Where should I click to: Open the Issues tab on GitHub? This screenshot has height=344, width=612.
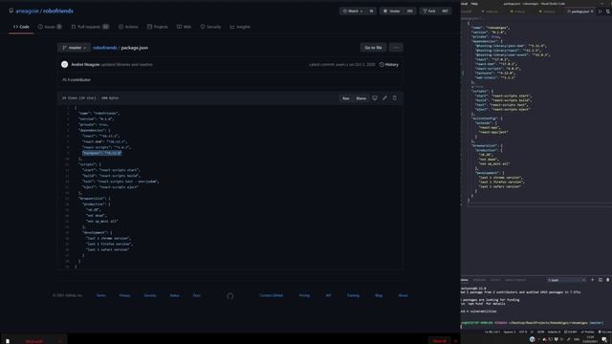50,27
